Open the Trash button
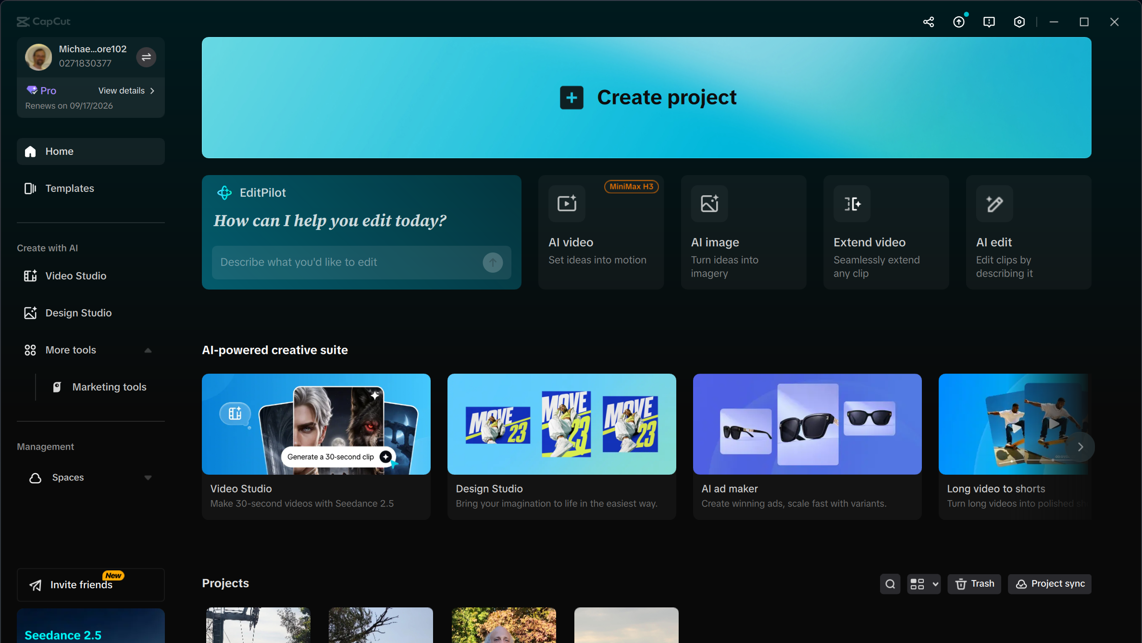The image size is (1142, 643). [x=974, y=584]
